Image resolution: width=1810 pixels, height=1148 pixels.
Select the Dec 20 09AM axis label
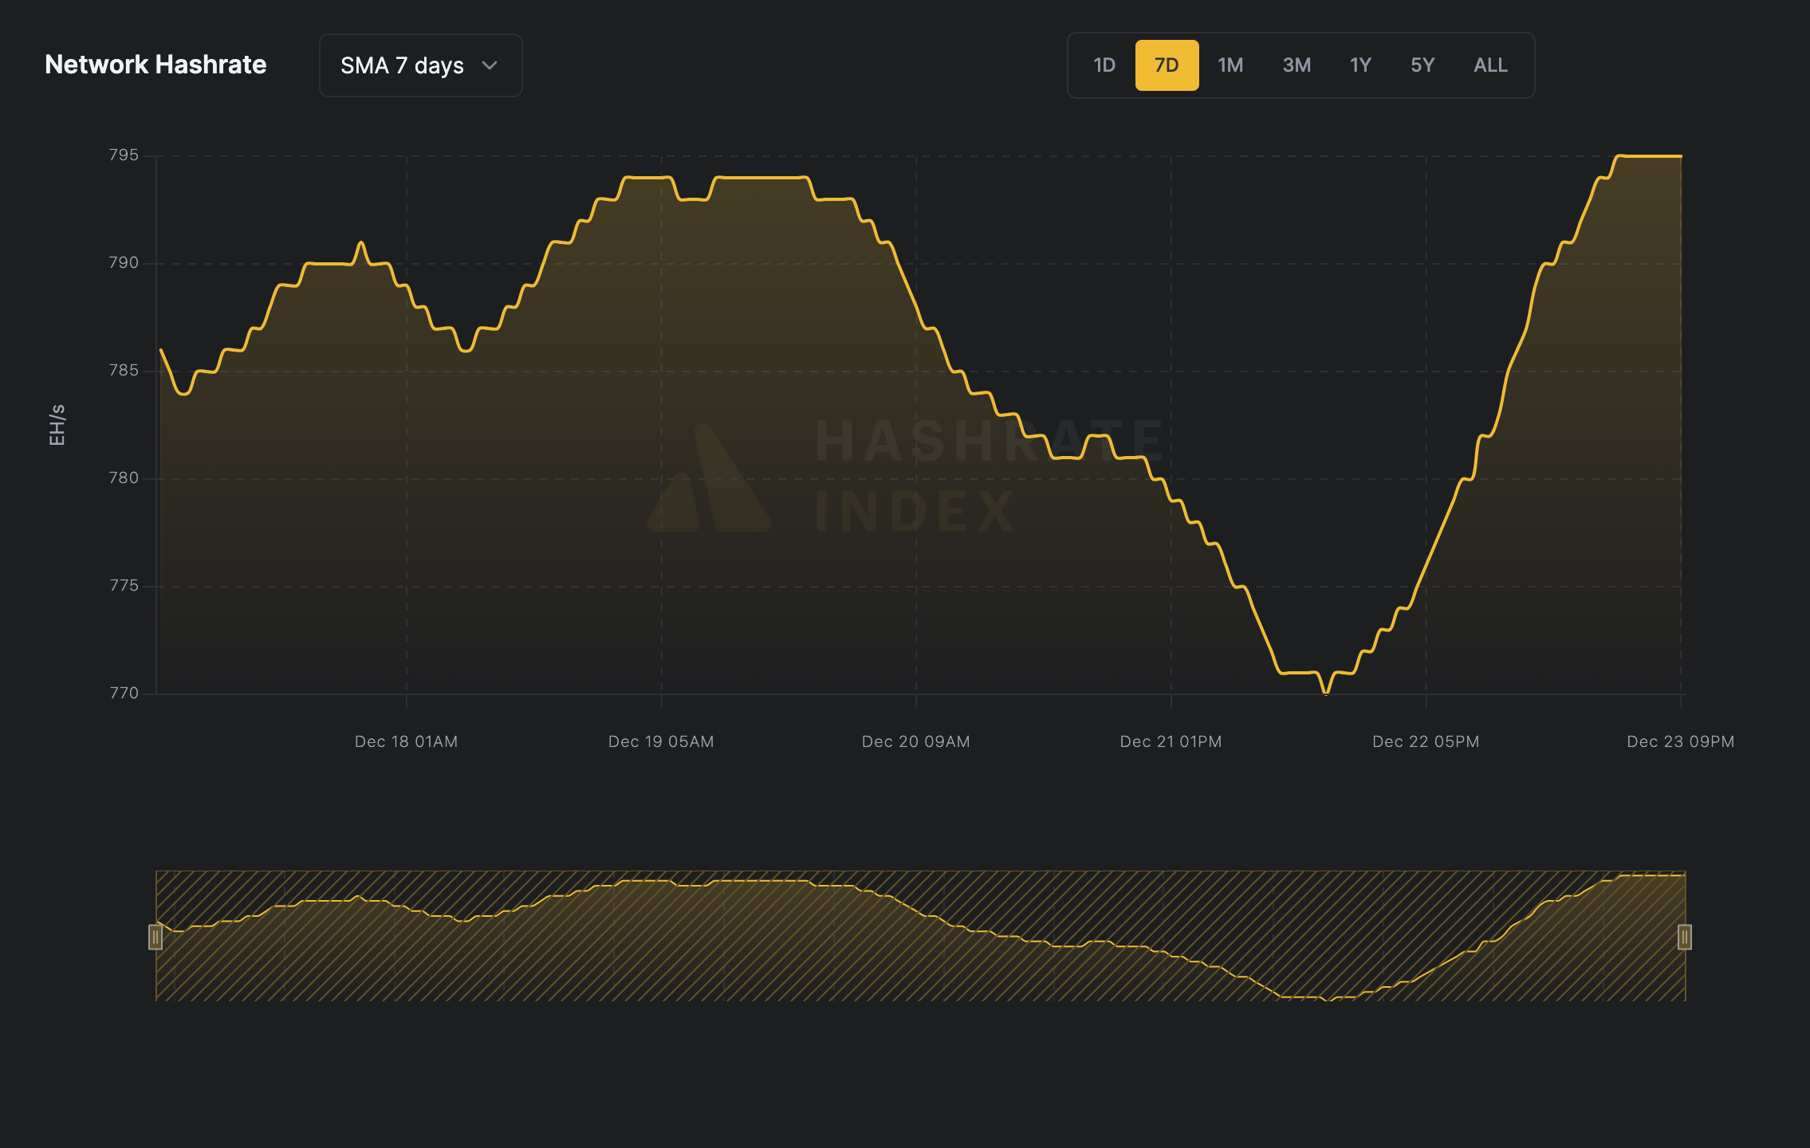[915, 741]
